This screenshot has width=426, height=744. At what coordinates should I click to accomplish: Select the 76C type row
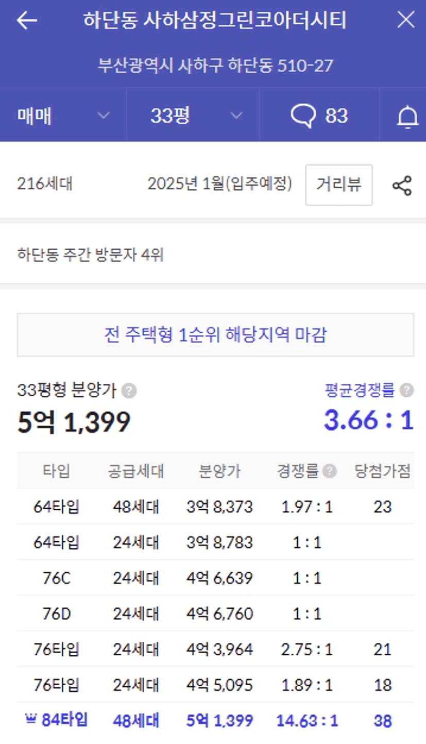tap(215, 578)
